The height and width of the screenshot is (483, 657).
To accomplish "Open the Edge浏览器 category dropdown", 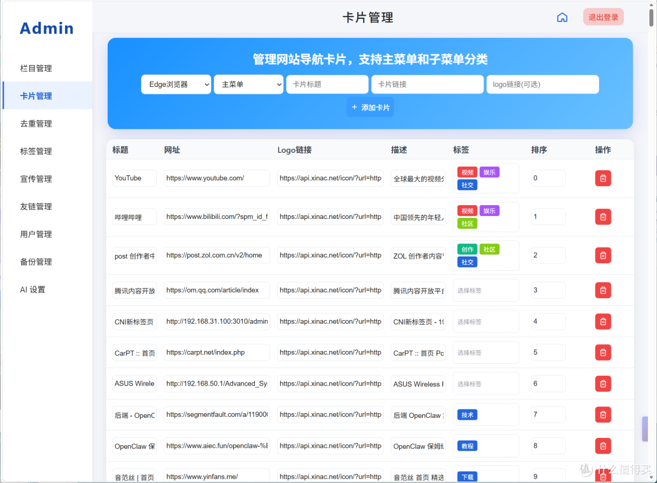I will [176, 84].
